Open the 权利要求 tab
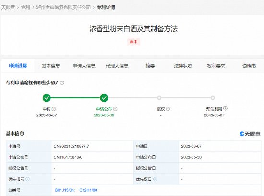Image resolution: width=264 pixels, height=196 pixels. (x=216, y=66)
